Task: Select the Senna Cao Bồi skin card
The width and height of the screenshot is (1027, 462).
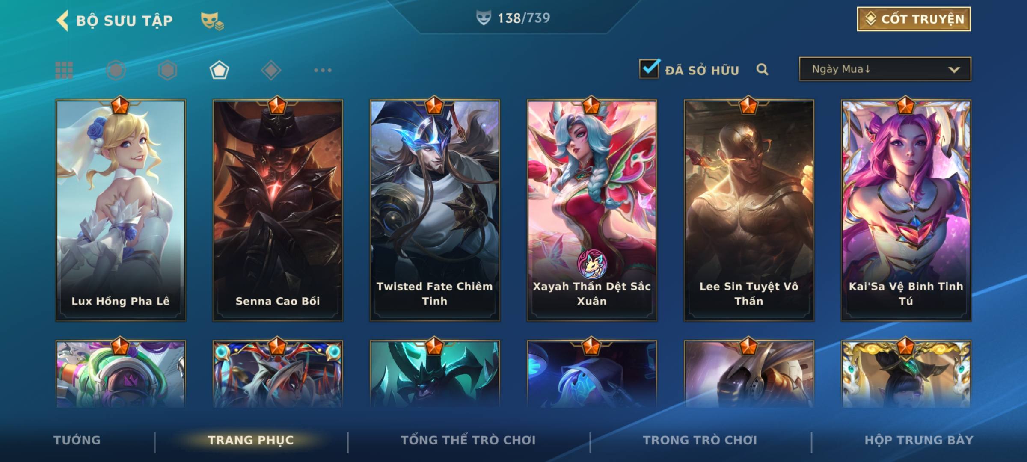Action: click(278, 210)
